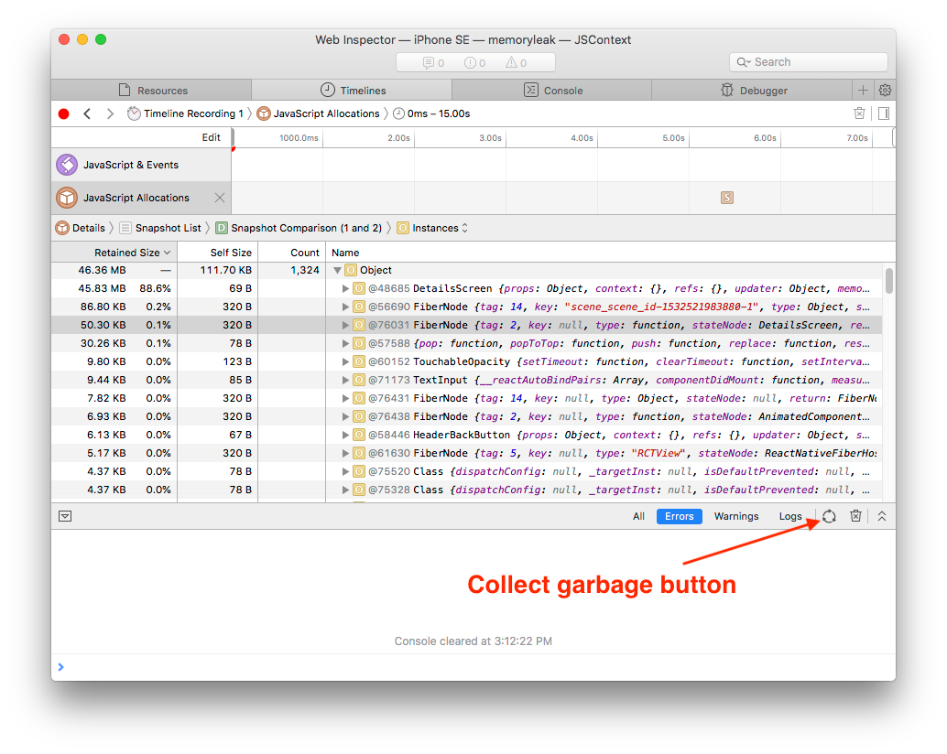Collapse the console drawer with chevrons icon
The height and width of the screenshot is (754, 947).
(x=881, y=516)
